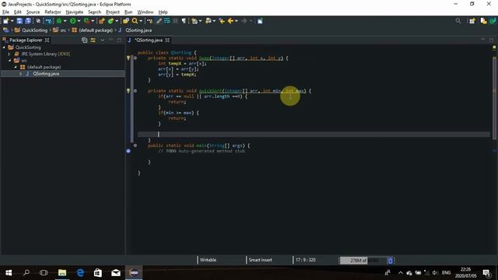Screen dimensions: 498x280
Task: Open the Source menu
Action: pyautogui.click(x=33, y=12)
